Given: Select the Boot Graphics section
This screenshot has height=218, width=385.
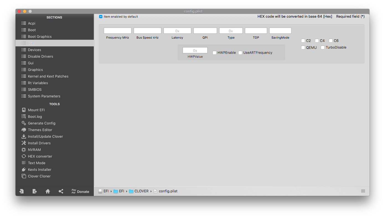Looking at the screenshot, I should pos(55,36).
